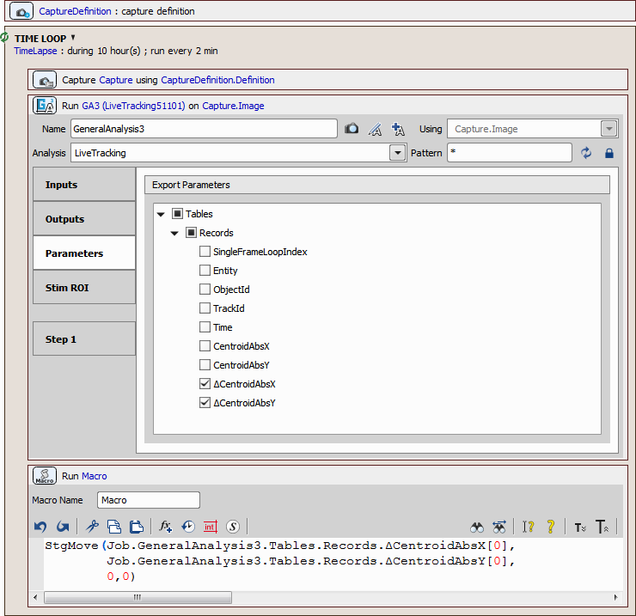The image size is (636, 616).
Task: Toggle the Records checkbox
Action: coord(191,232)
